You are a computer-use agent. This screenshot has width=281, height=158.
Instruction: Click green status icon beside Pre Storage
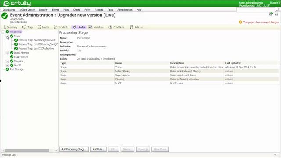click(x=7, y=32)
